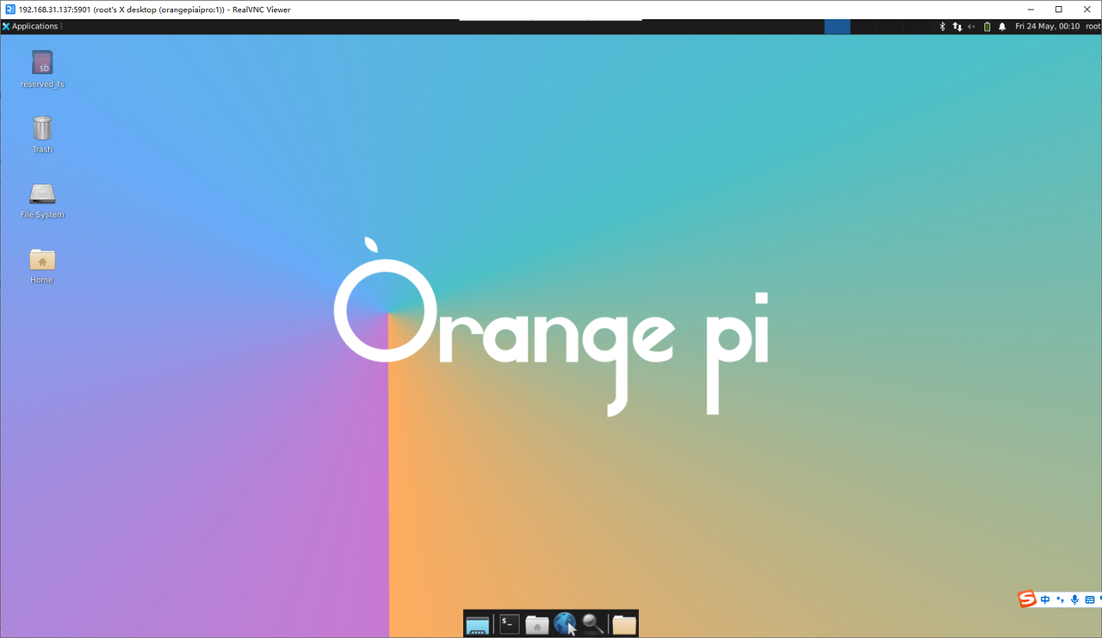Click the date and time clock in the panel

(x=1047, y=27)
